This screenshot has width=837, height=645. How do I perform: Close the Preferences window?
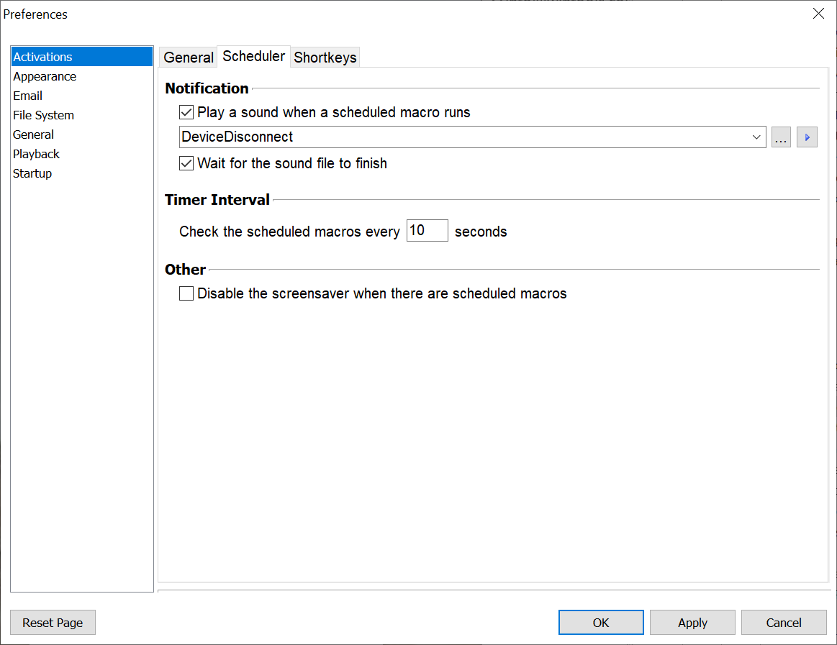tap(818, 14)
